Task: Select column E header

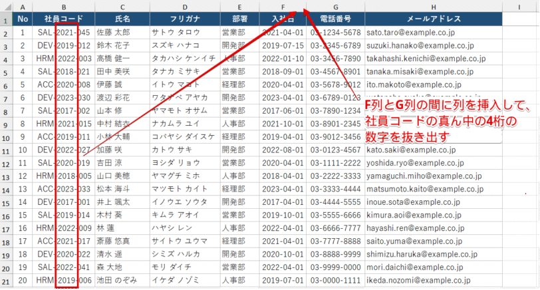Action: 239,7
